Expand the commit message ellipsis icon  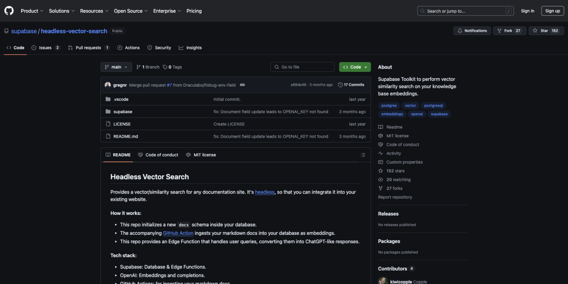coord(242,85)
